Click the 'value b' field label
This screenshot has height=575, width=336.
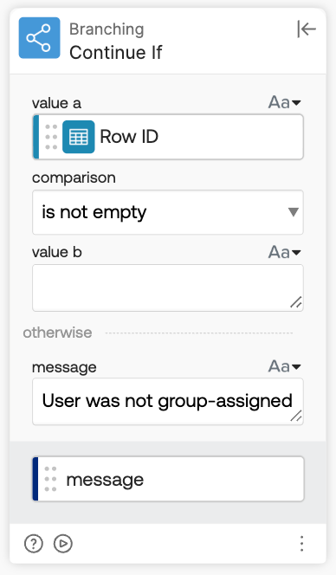pyautogui.click(x=57, y=252)
